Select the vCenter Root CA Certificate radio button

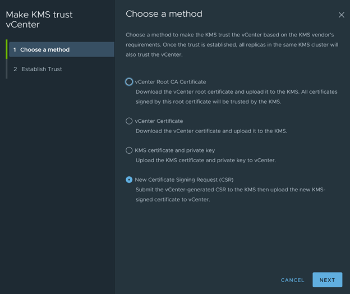click(x=129, y=82)
